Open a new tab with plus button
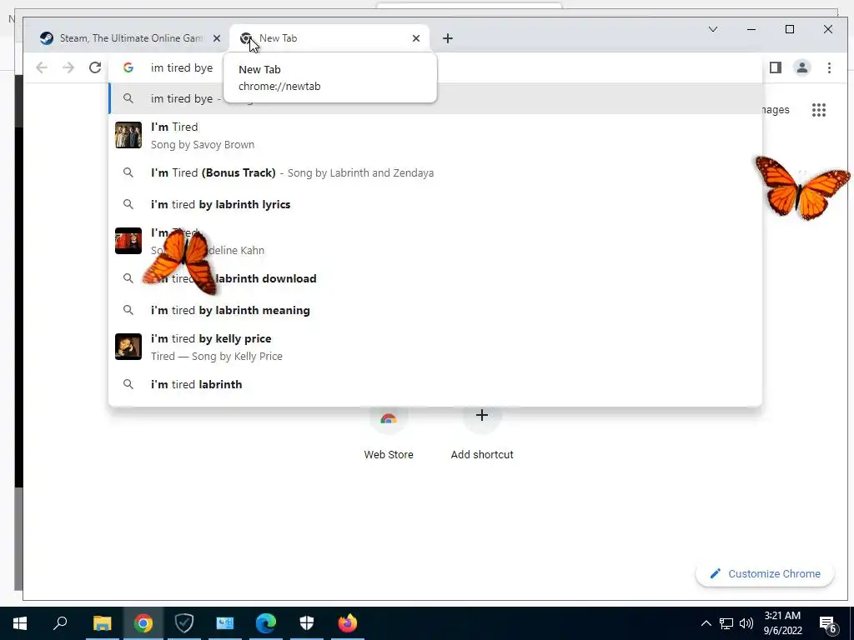The height and width of the screenshot is (640, 854). 448,38
